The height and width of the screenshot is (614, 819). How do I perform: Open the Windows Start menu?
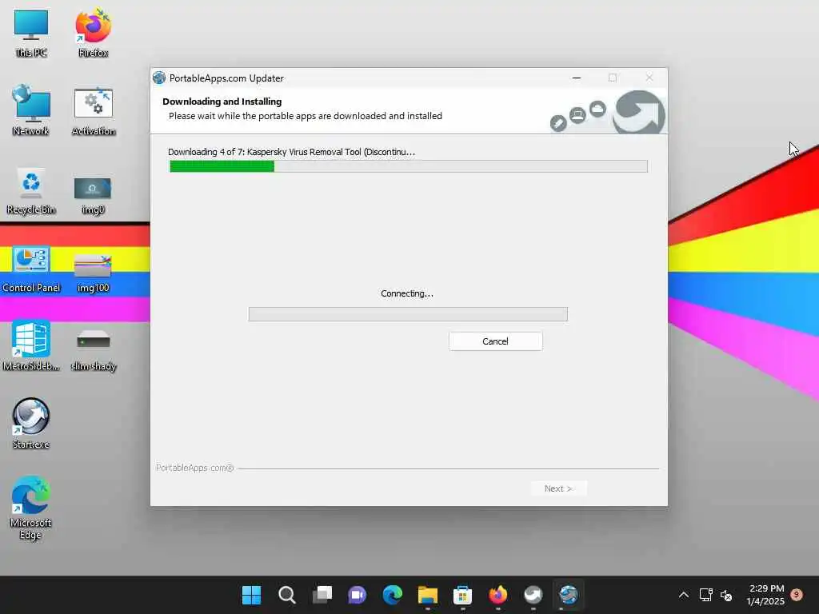tap(251, 595)
